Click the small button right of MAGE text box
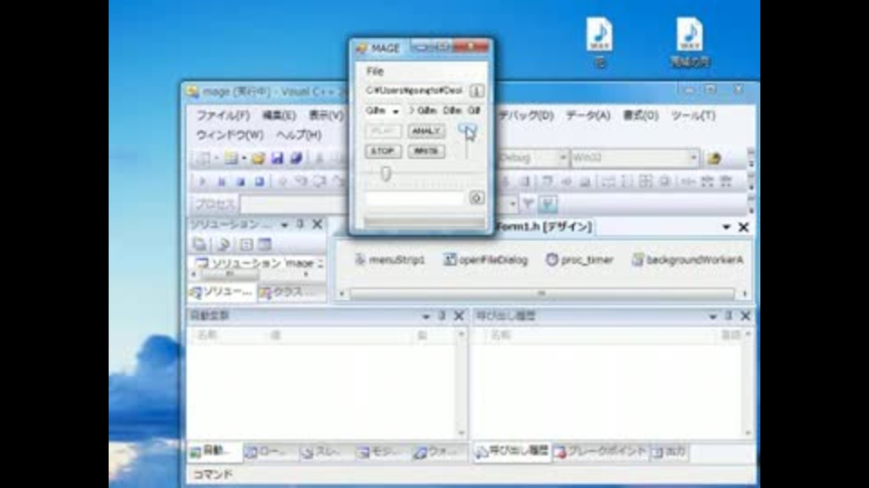The width and height of the screenshot is (869, 488). tap(477, 198)
